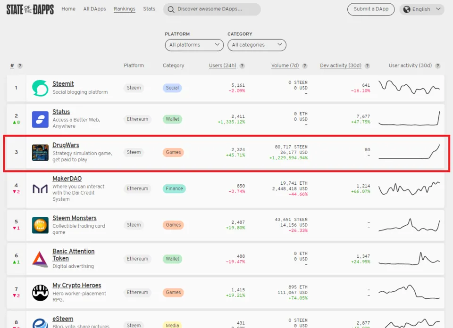Sort by Volume (7d) column

click(285, 66)
